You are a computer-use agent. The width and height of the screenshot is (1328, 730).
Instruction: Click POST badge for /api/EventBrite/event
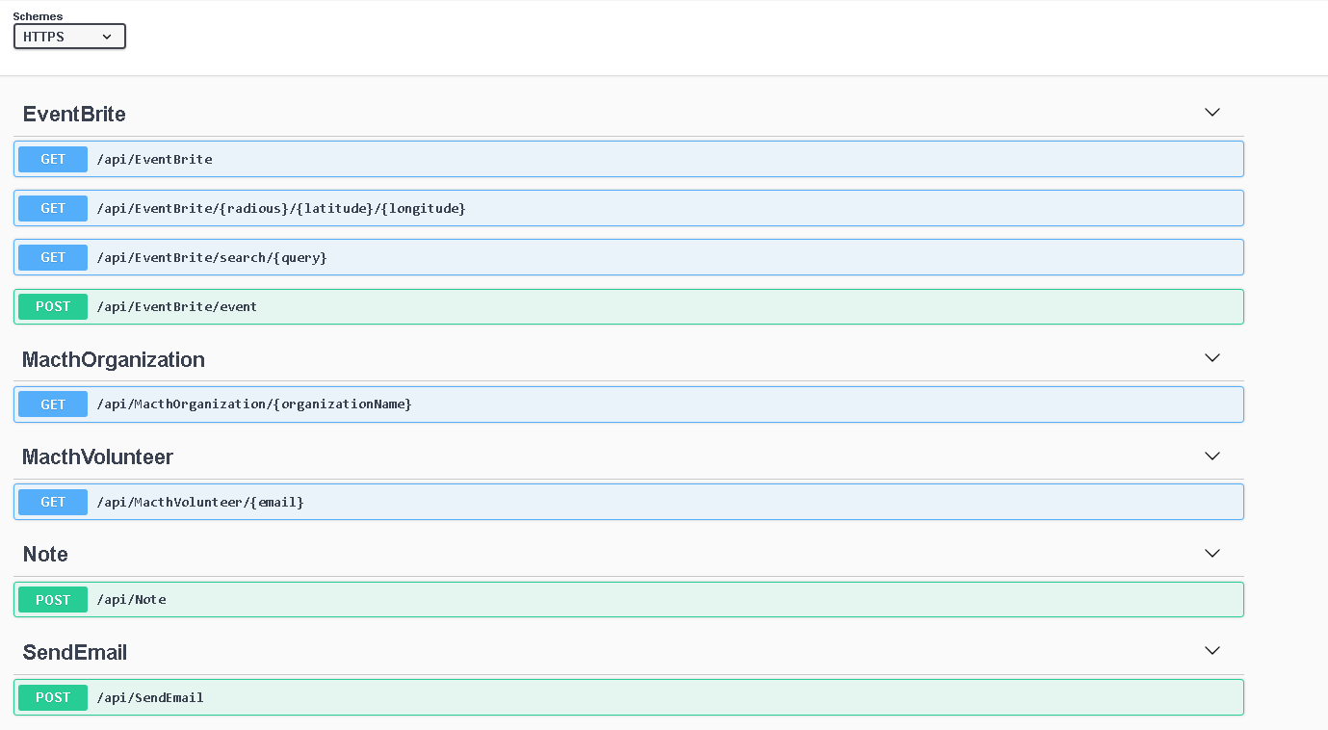(x=53, y=306)
